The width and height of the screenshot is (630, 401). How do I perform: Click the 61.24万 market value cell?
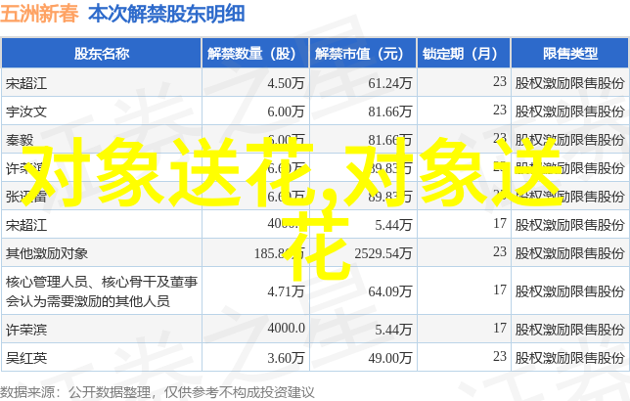[x=390, y=83]
